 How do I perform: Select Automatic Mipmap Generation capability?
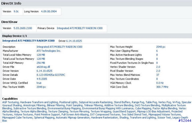point(73,118)
